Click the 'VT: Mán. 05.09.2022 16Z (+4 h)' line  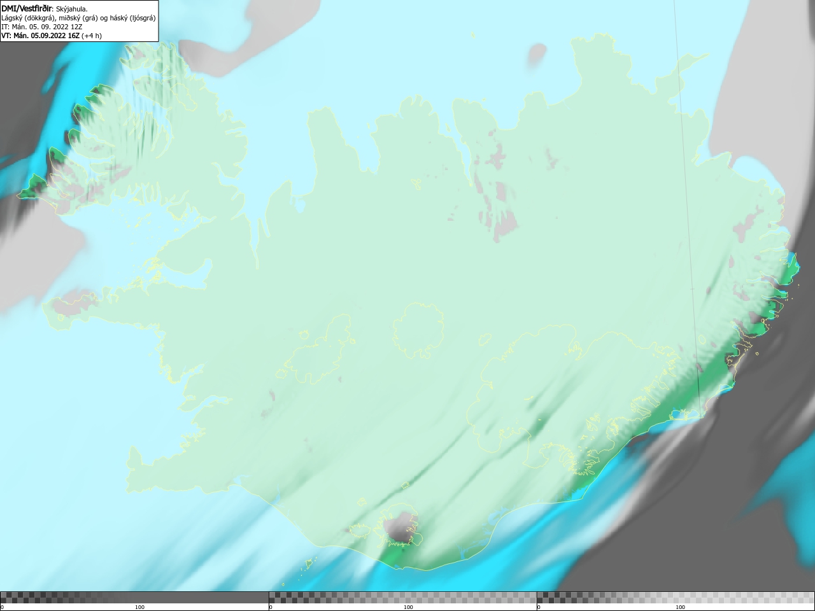52,36
